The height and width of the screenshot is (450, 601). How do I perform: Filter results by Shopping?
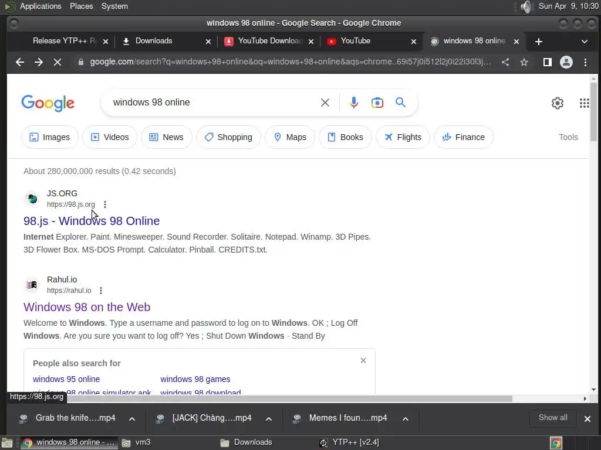(x=228, y=137)
